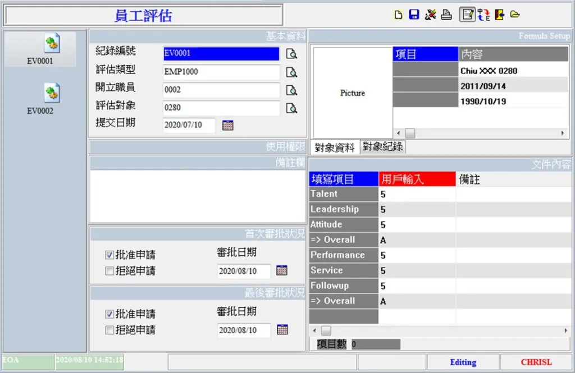The height and width of the screenshot is (373, 575).
Task: Select the 對象資料 tab
Action: 335,148
